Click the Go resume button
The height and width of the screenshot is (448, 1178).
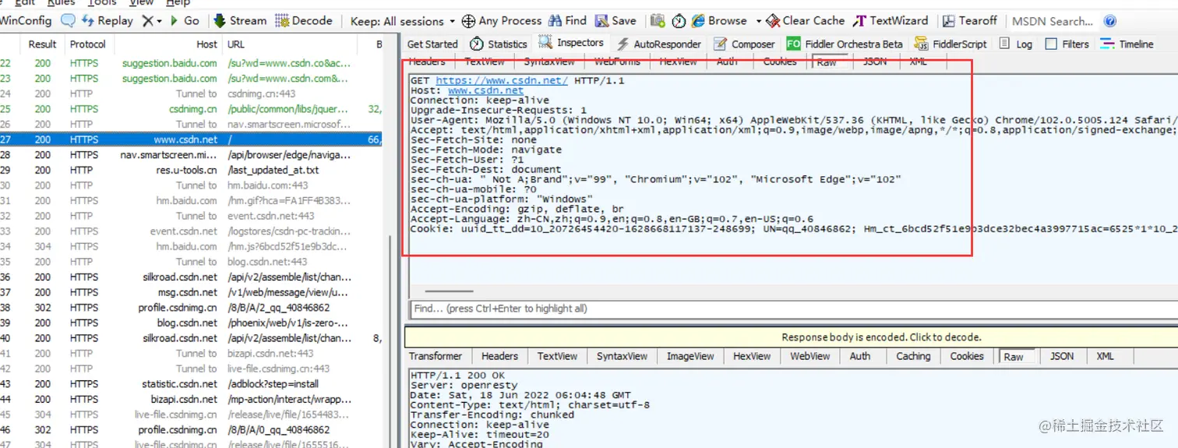click(x=185, y=21)
